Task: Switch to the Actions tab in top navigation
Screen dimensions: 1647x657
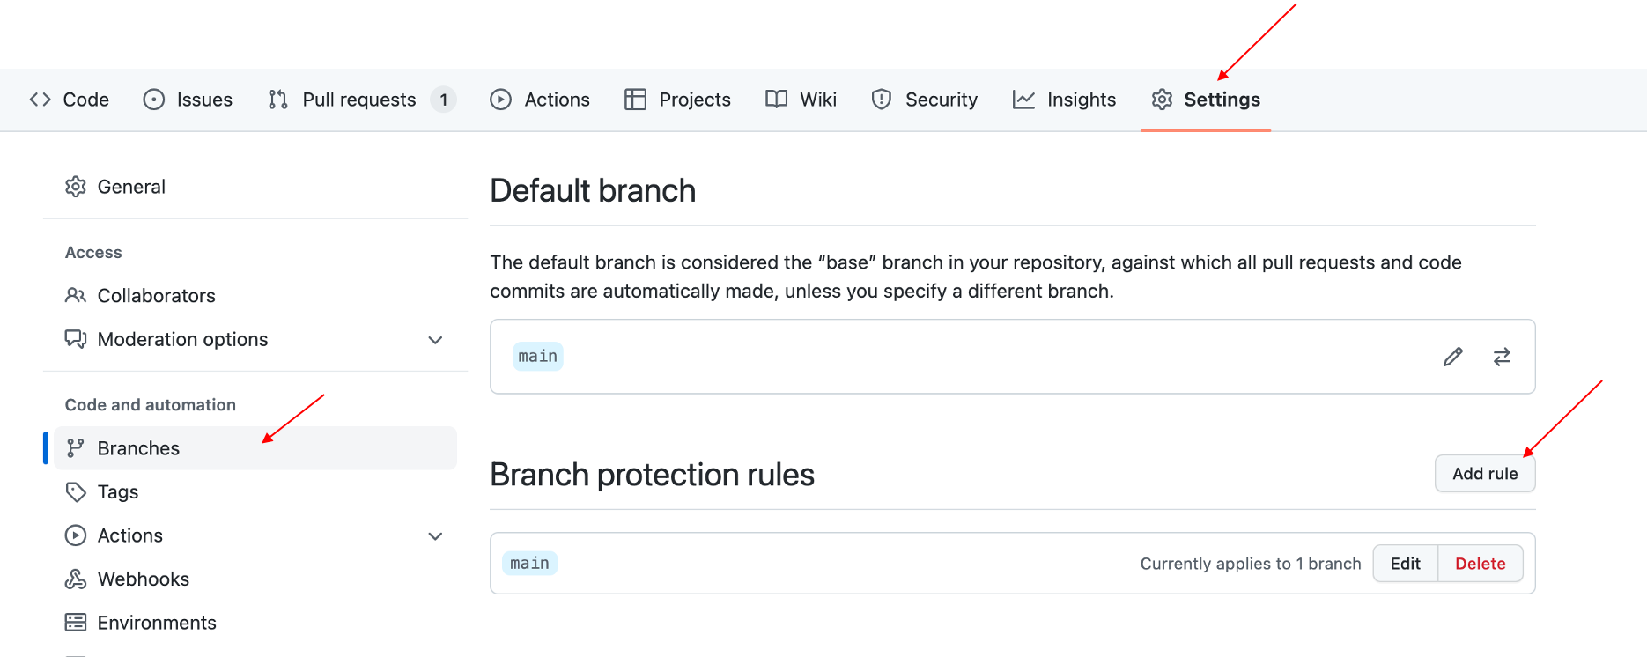Action: pos(540,100)
